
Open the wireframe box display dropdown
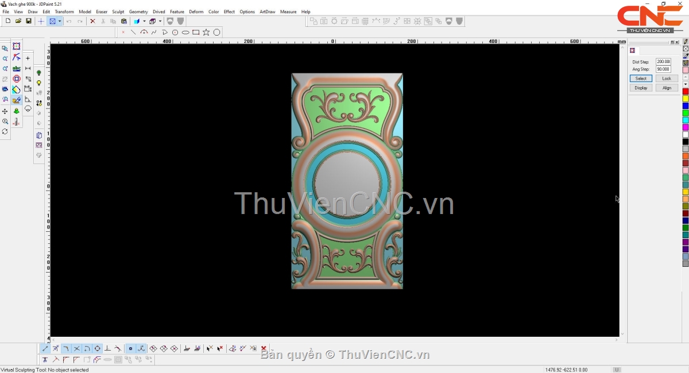tap(160, 21)
